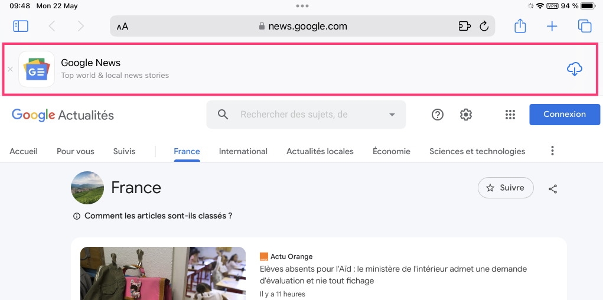Open the Elèves absents pour l'Aïd article
Image resolution: width=603 pixels, height=300 pixels.
click(x=393, y=275)
